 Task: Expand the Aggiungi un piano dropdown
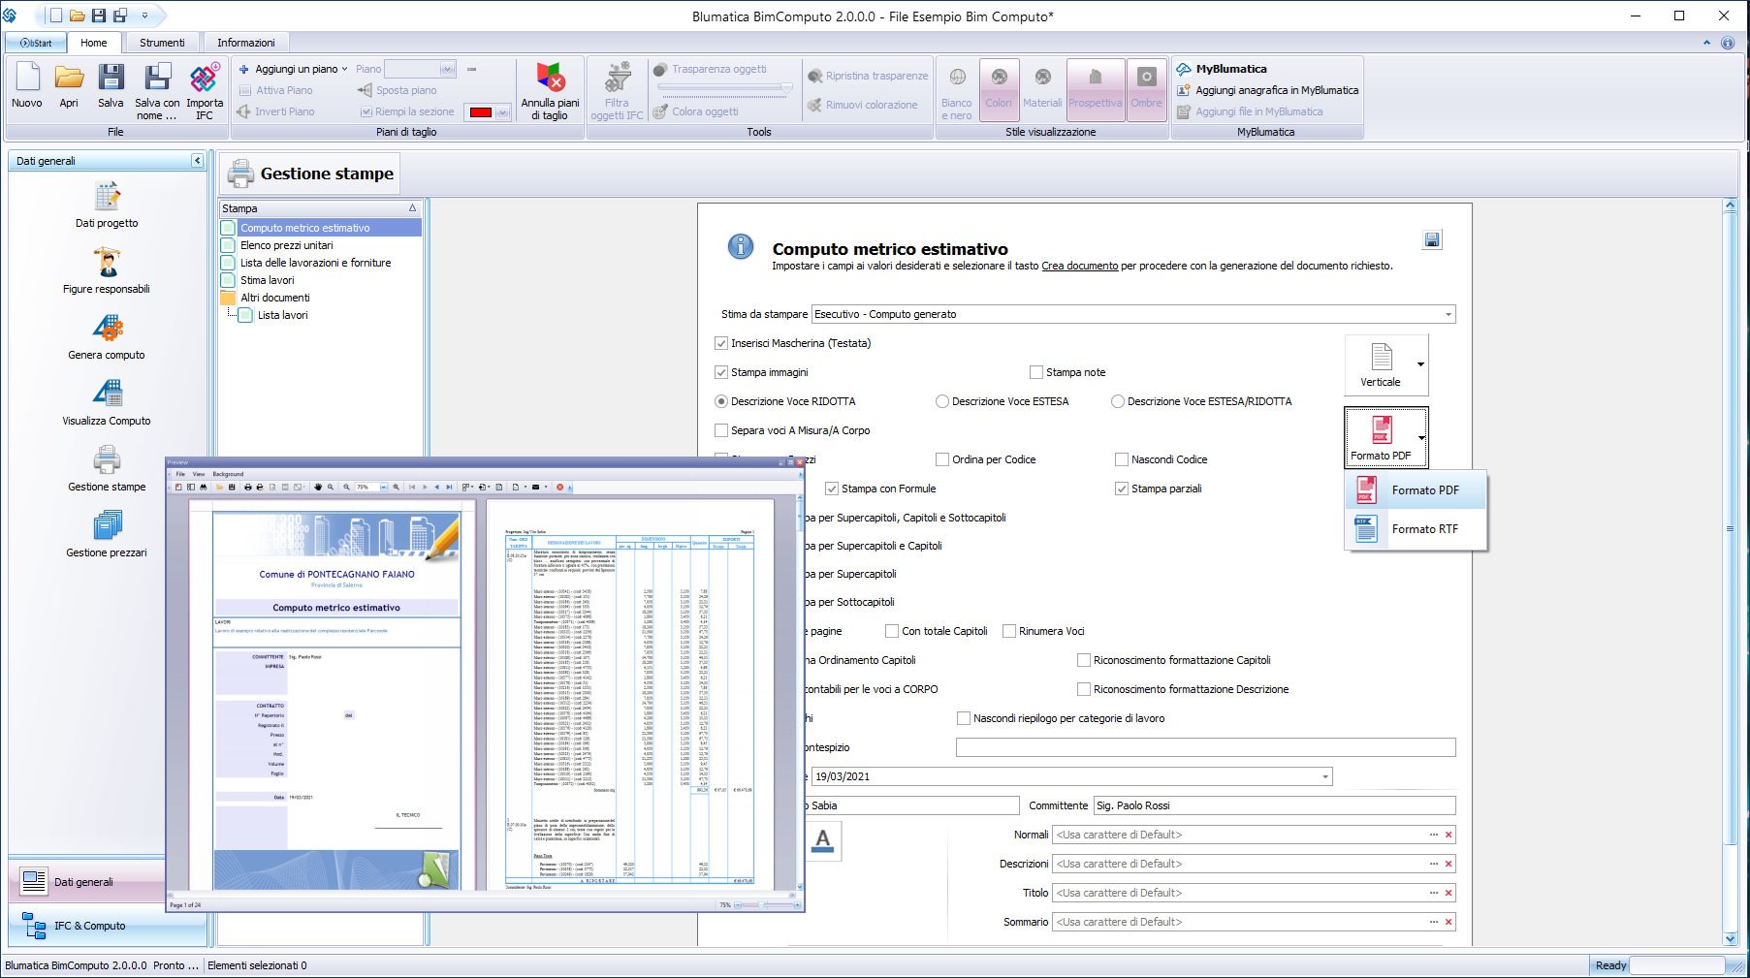(345, 69)
